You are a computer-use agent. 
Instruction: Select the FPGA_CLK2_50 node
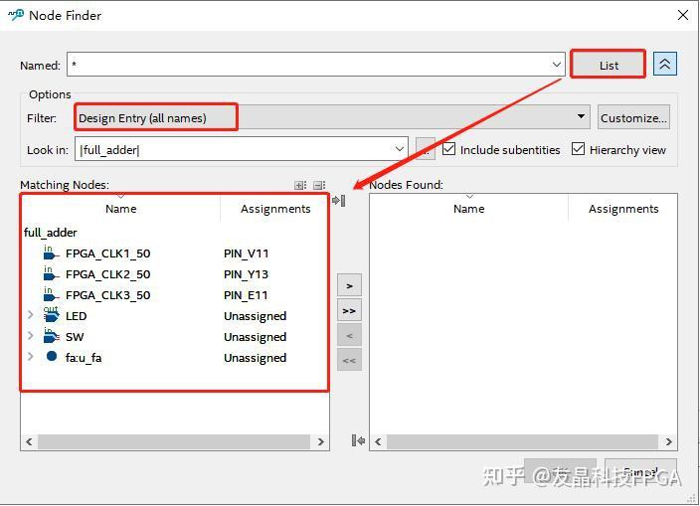pyautogui.click(x=107, y=274)
